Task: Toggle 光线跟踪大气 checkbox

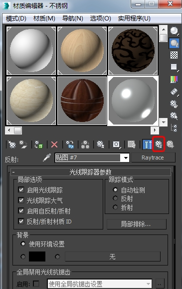Action: (21, 200)
